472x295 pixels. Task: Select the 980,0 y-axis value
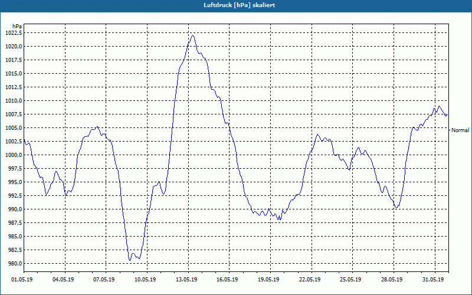pyautogui.click(x=15, y=263)
